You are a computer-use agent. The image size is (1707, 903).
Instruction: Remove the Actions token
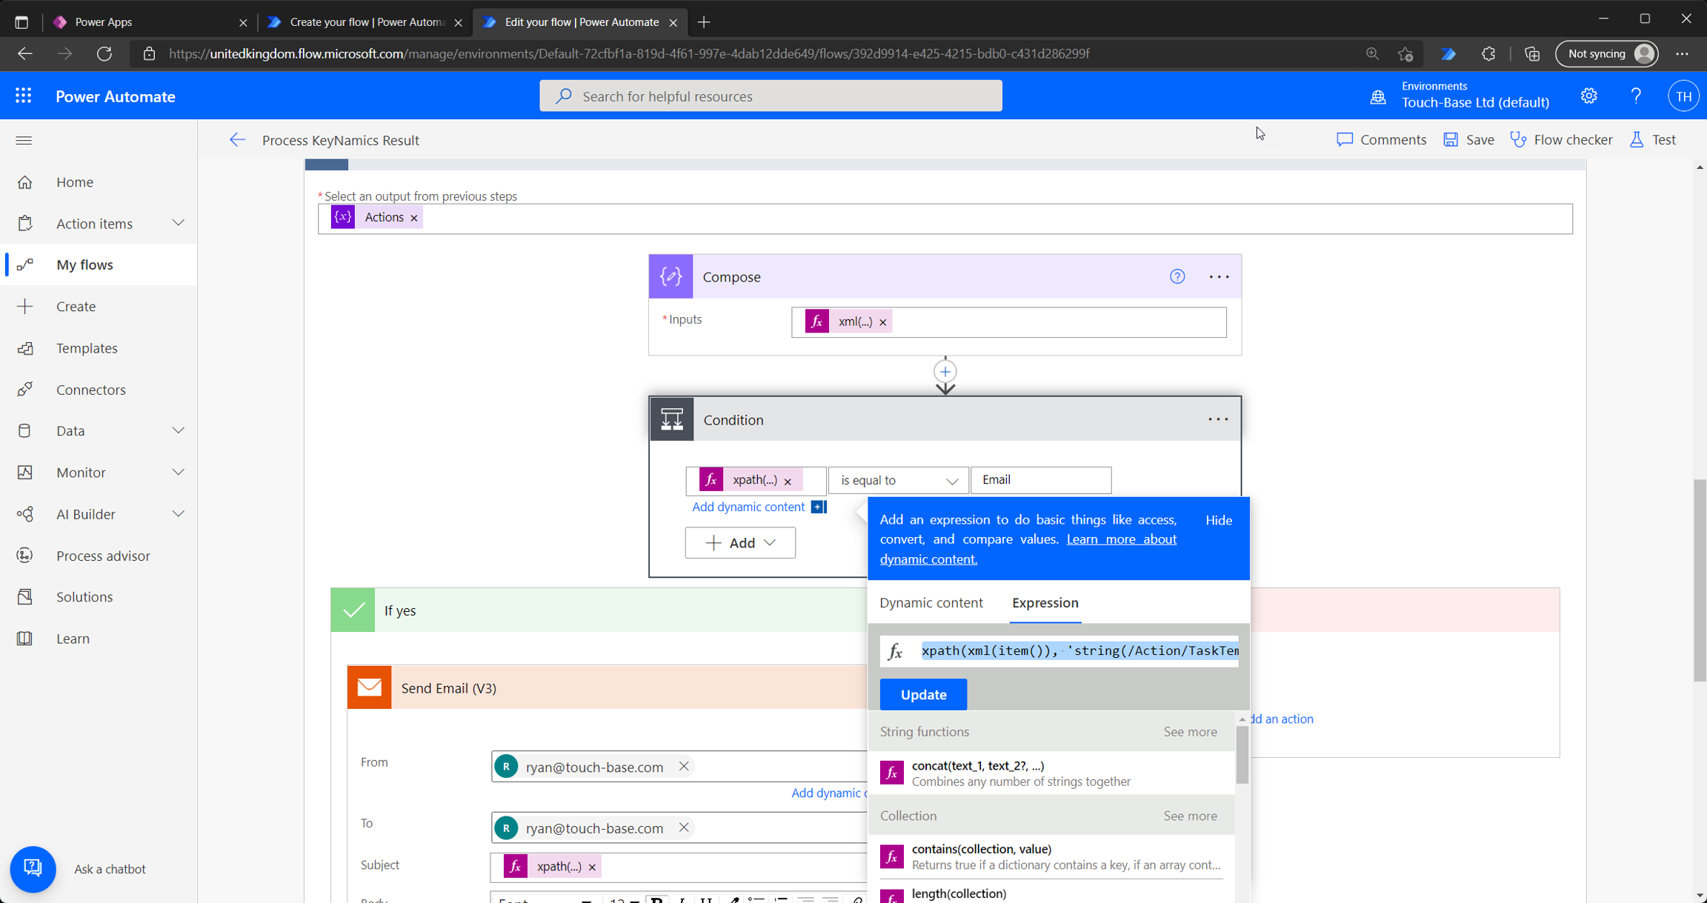(414, 218)
